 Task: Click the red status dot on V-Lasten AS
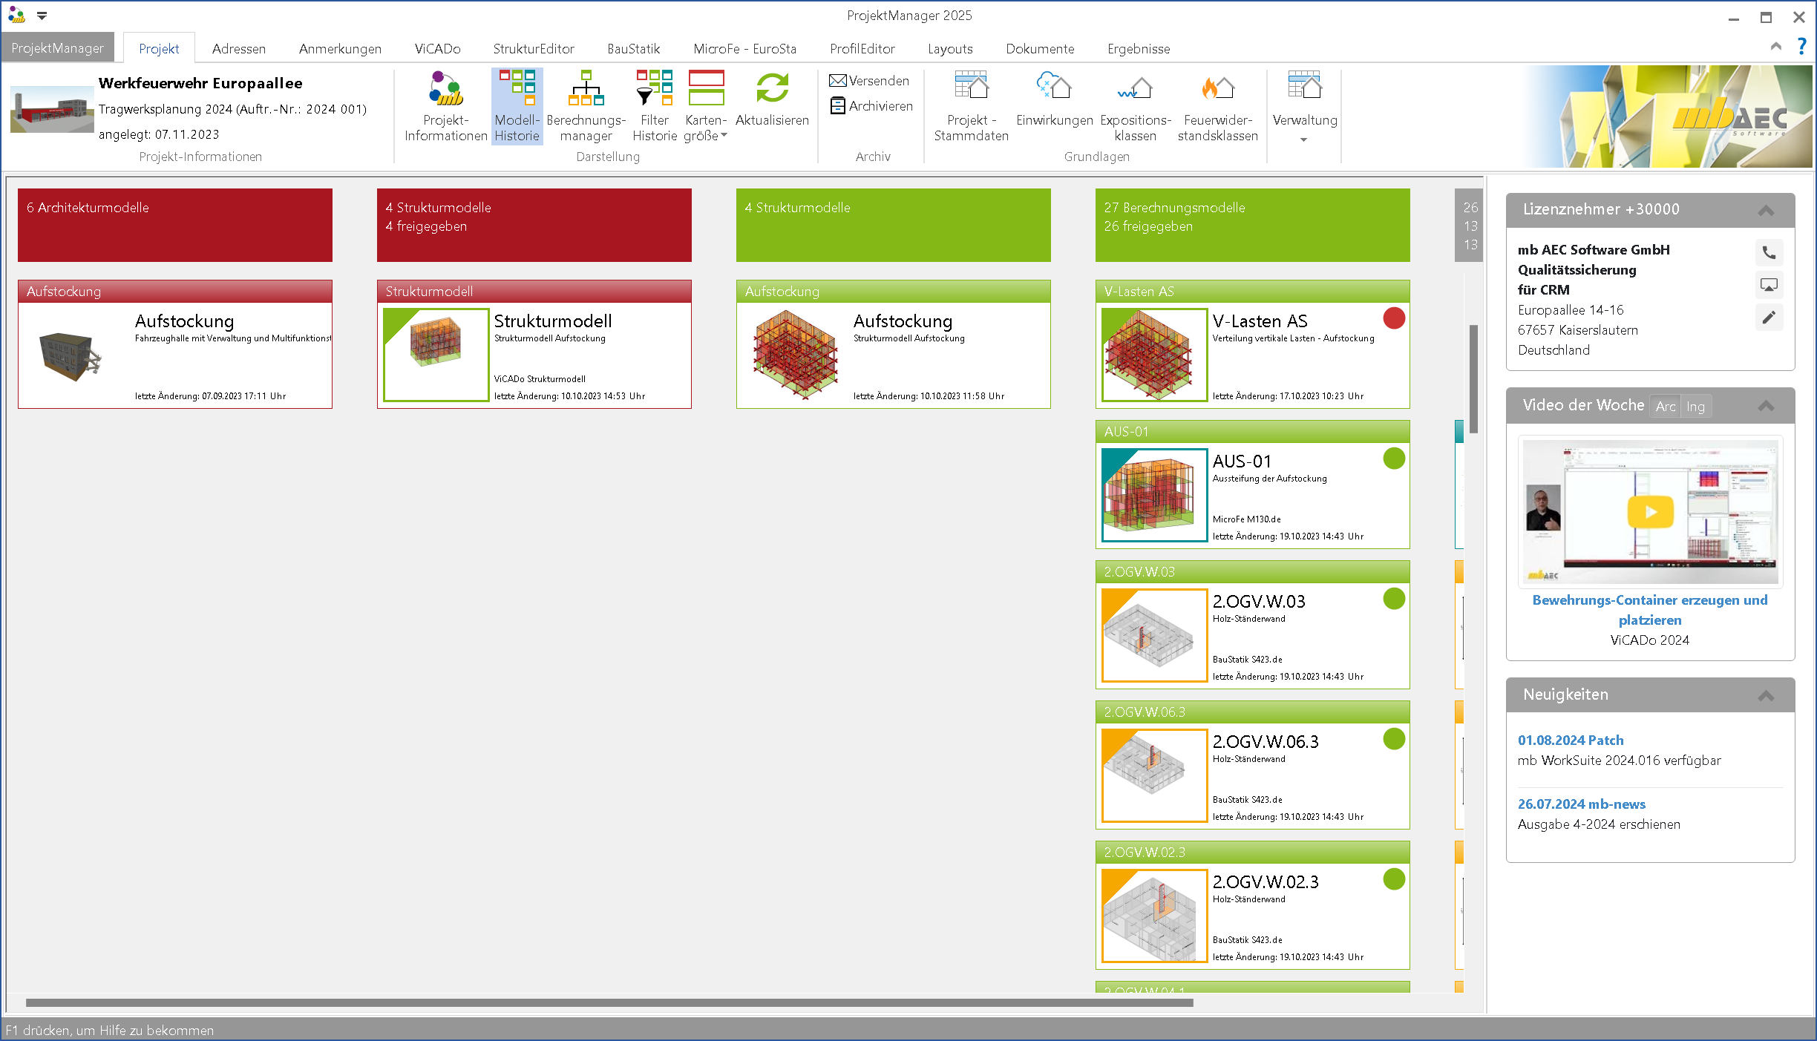1394,318
